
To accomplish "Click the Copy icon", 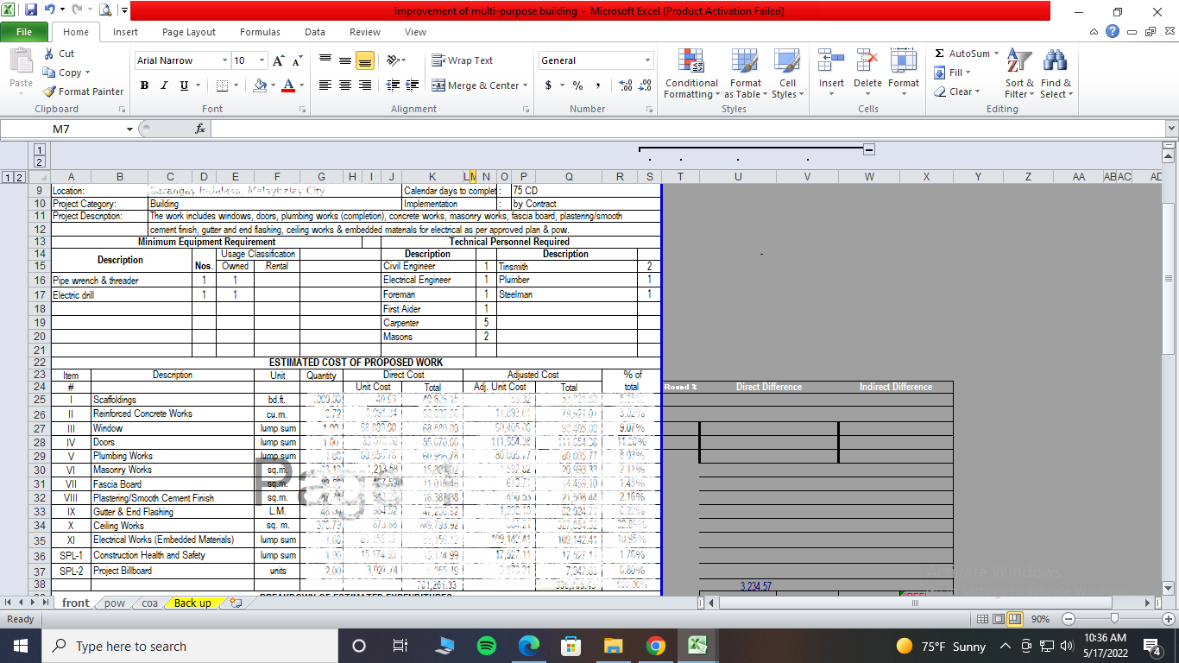I will pyautogui.click(x=48, y=73).
